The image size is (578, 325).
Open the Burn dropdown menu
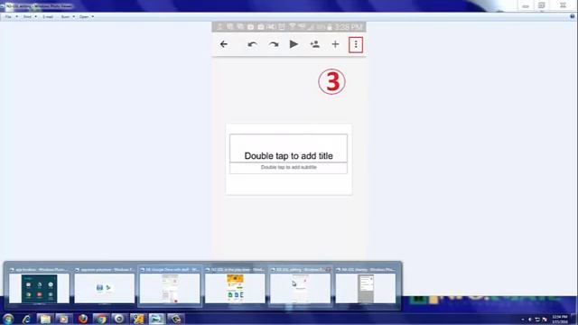pos(68,16)
